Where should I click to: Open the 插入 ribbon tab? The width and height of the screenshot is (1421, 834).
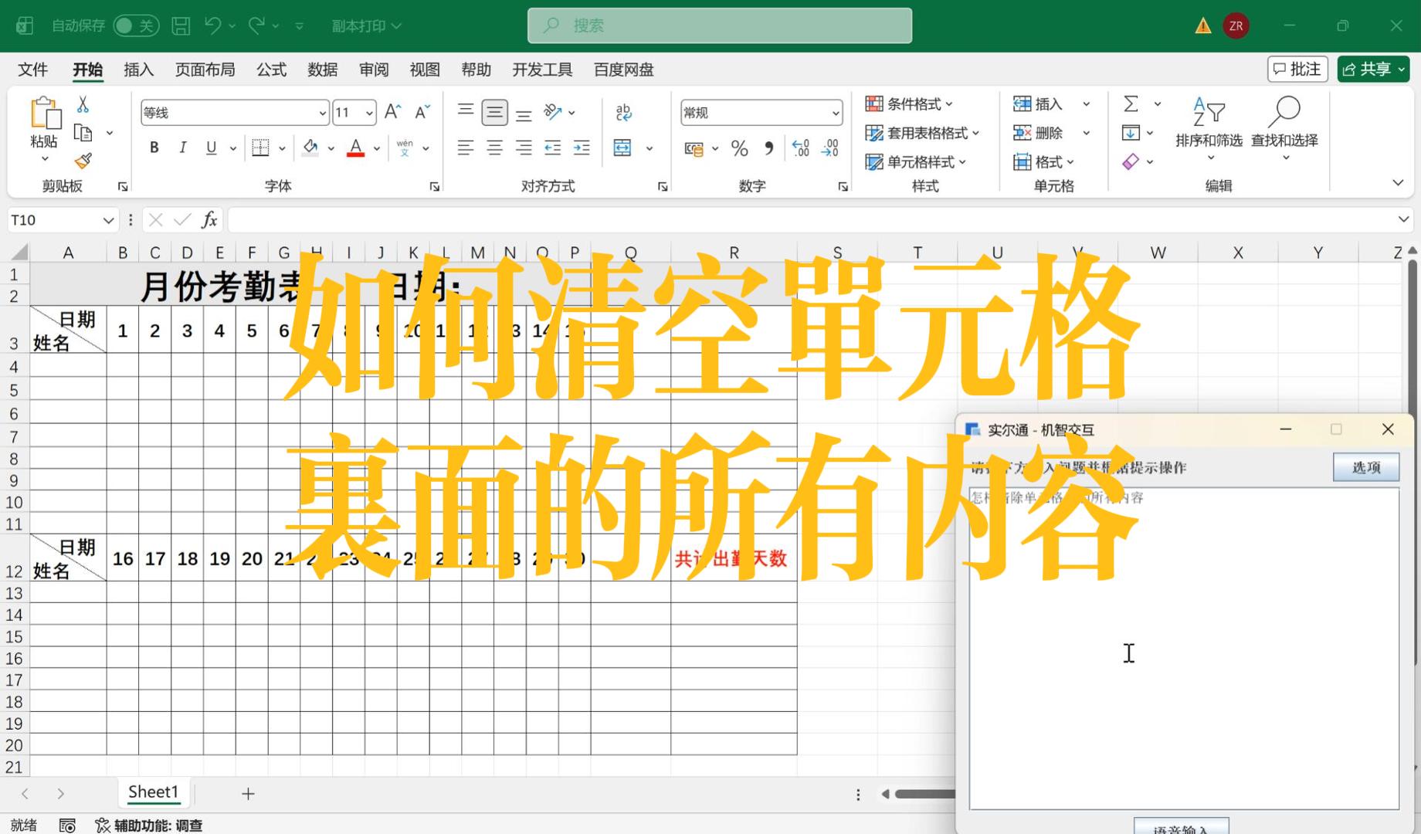(138, 69)
